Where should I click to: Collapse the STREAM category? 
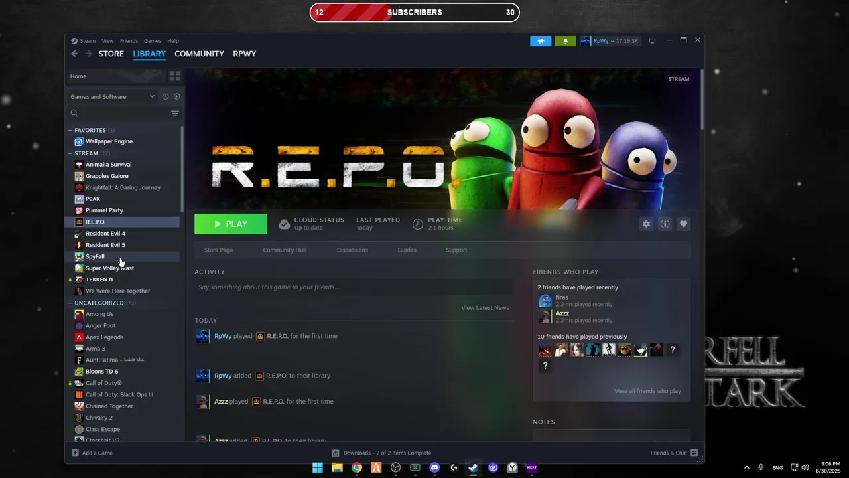click(x=70, y=153)
